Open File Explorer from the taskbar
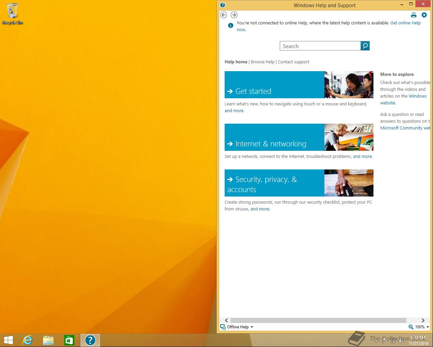Viewport: 433px width, 347px height. click(48, 340)
